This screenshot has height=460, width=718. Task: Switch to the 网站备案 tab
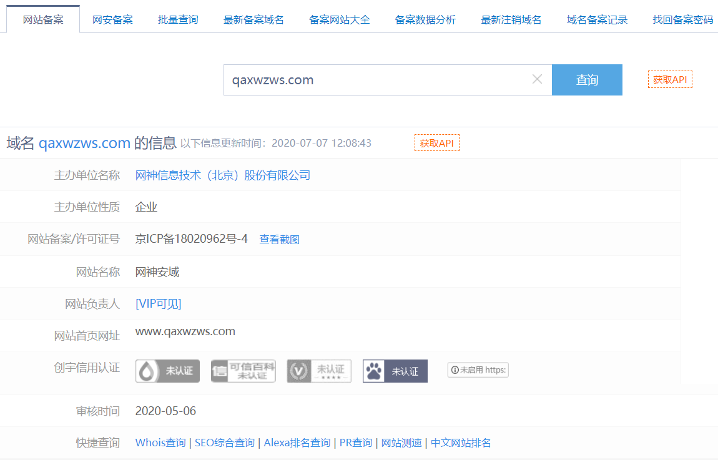43,20
